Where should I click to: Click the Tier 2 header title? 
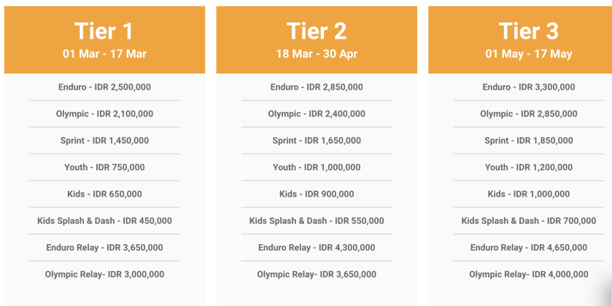click(x=317, y=31)
